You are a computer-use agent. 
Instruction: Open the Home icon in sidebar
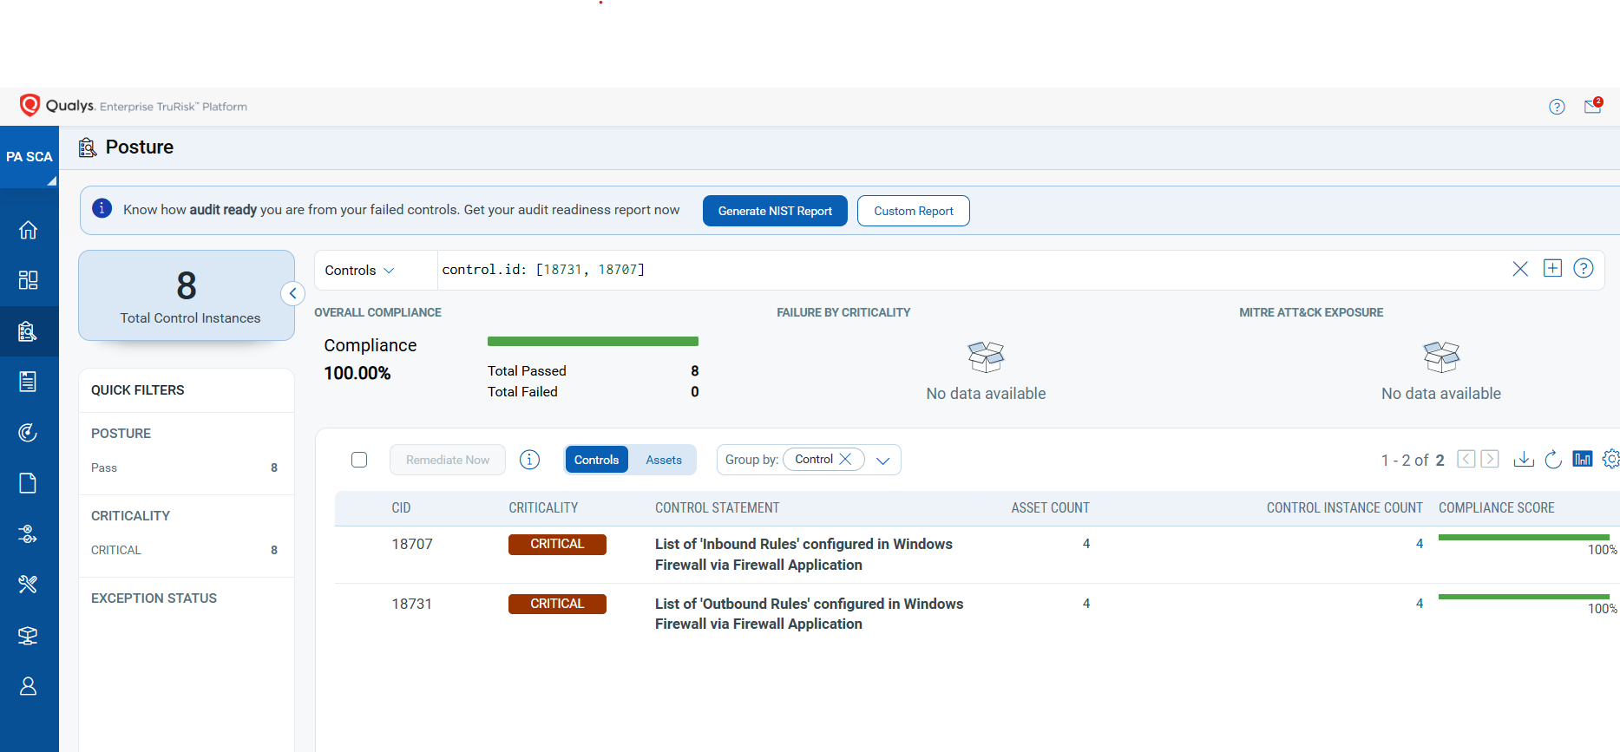pyautogui.click(x=28, y=230)
